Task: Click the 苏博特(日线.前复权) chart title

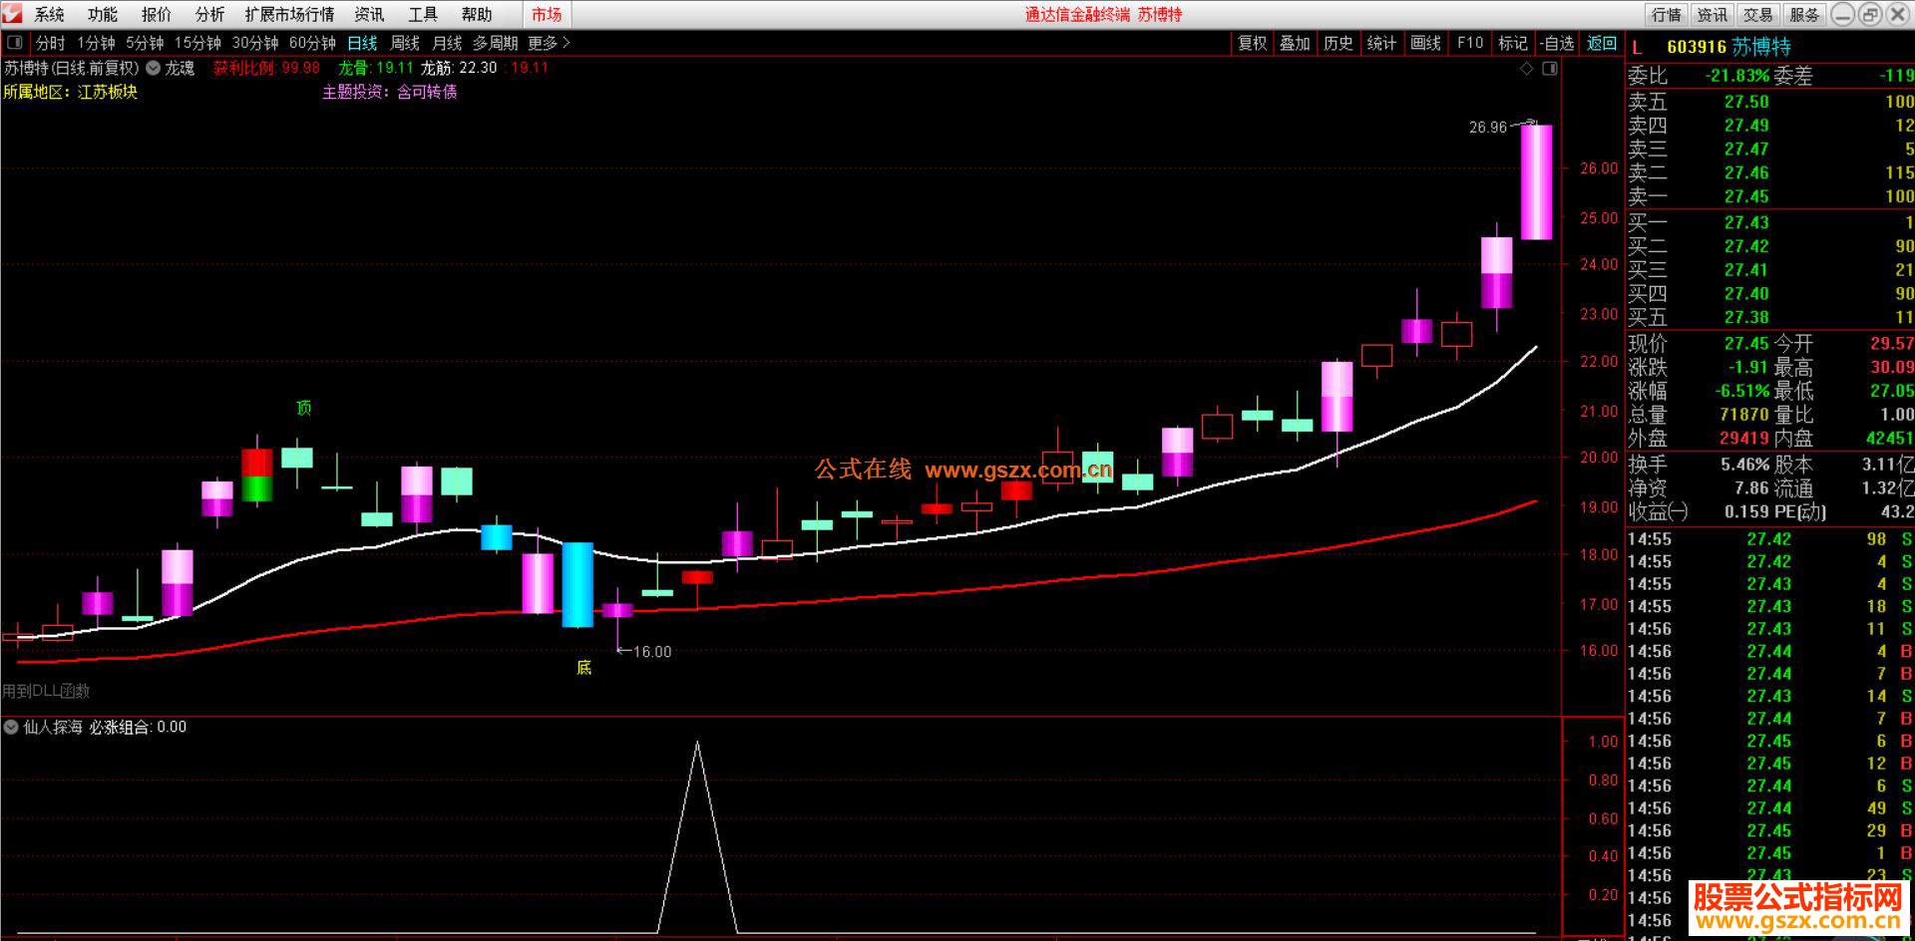Action: (72, 69)
